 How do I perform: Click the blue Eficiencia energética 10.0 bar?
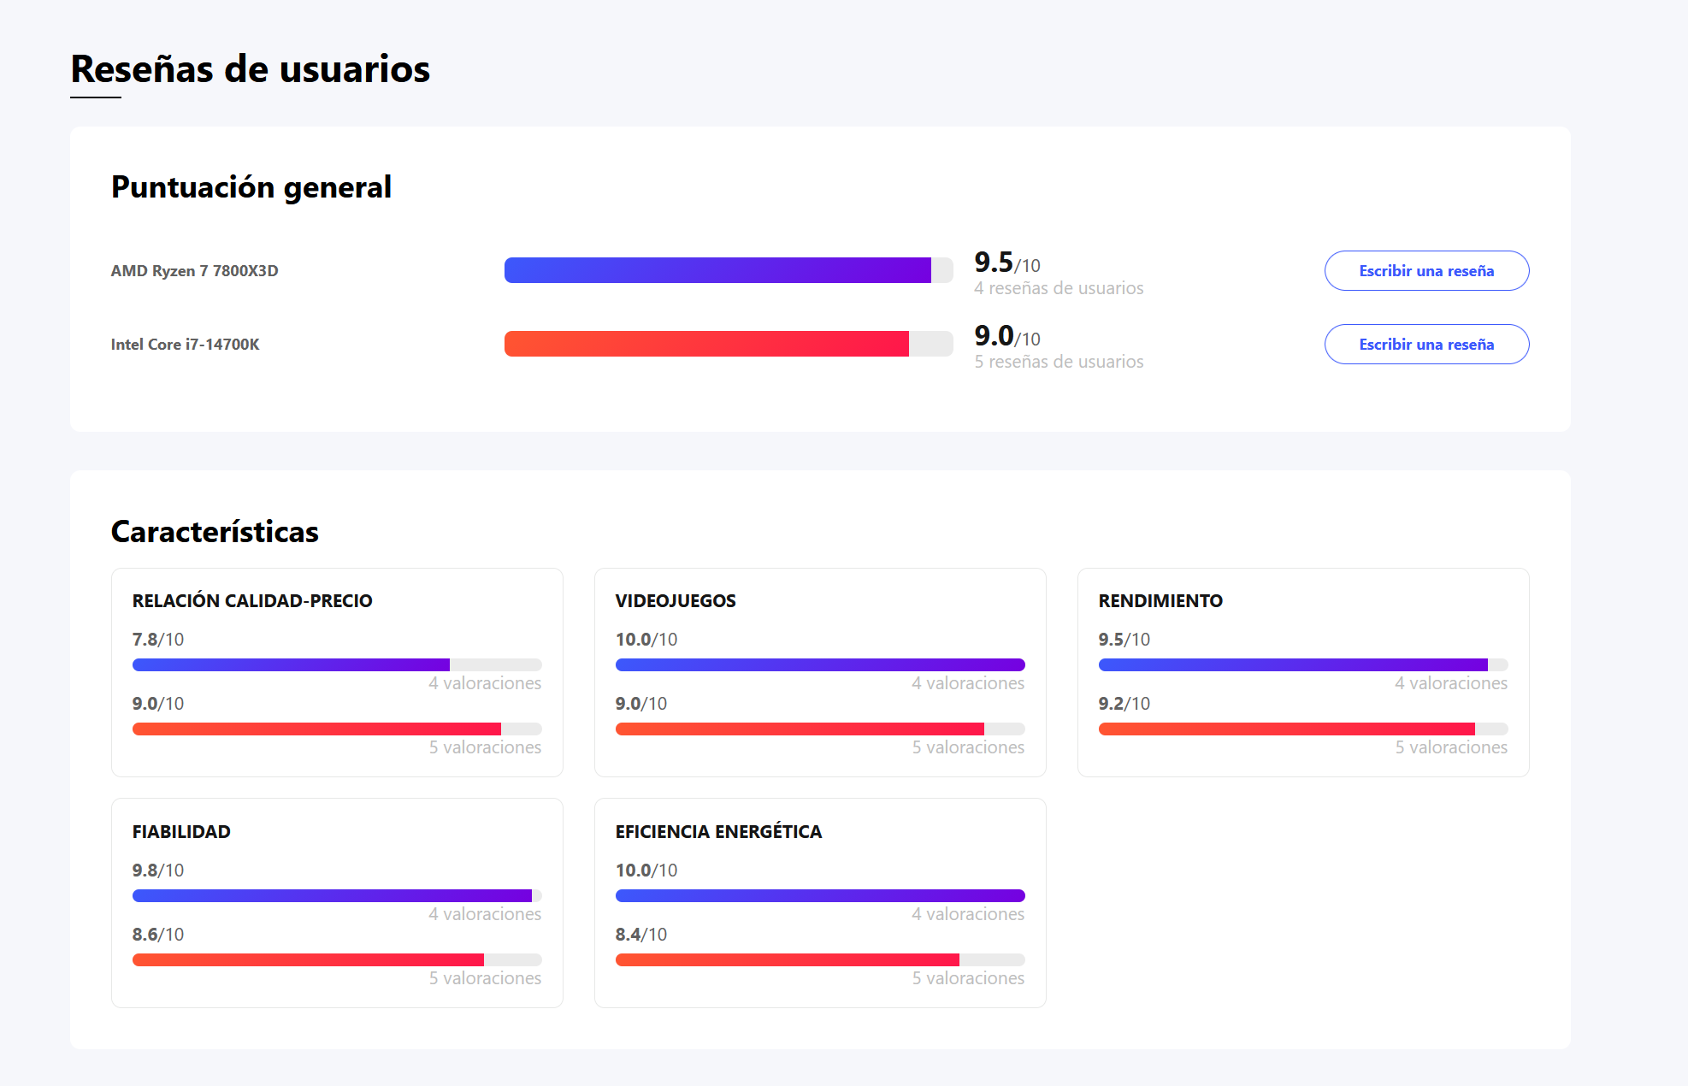point(819,895)
